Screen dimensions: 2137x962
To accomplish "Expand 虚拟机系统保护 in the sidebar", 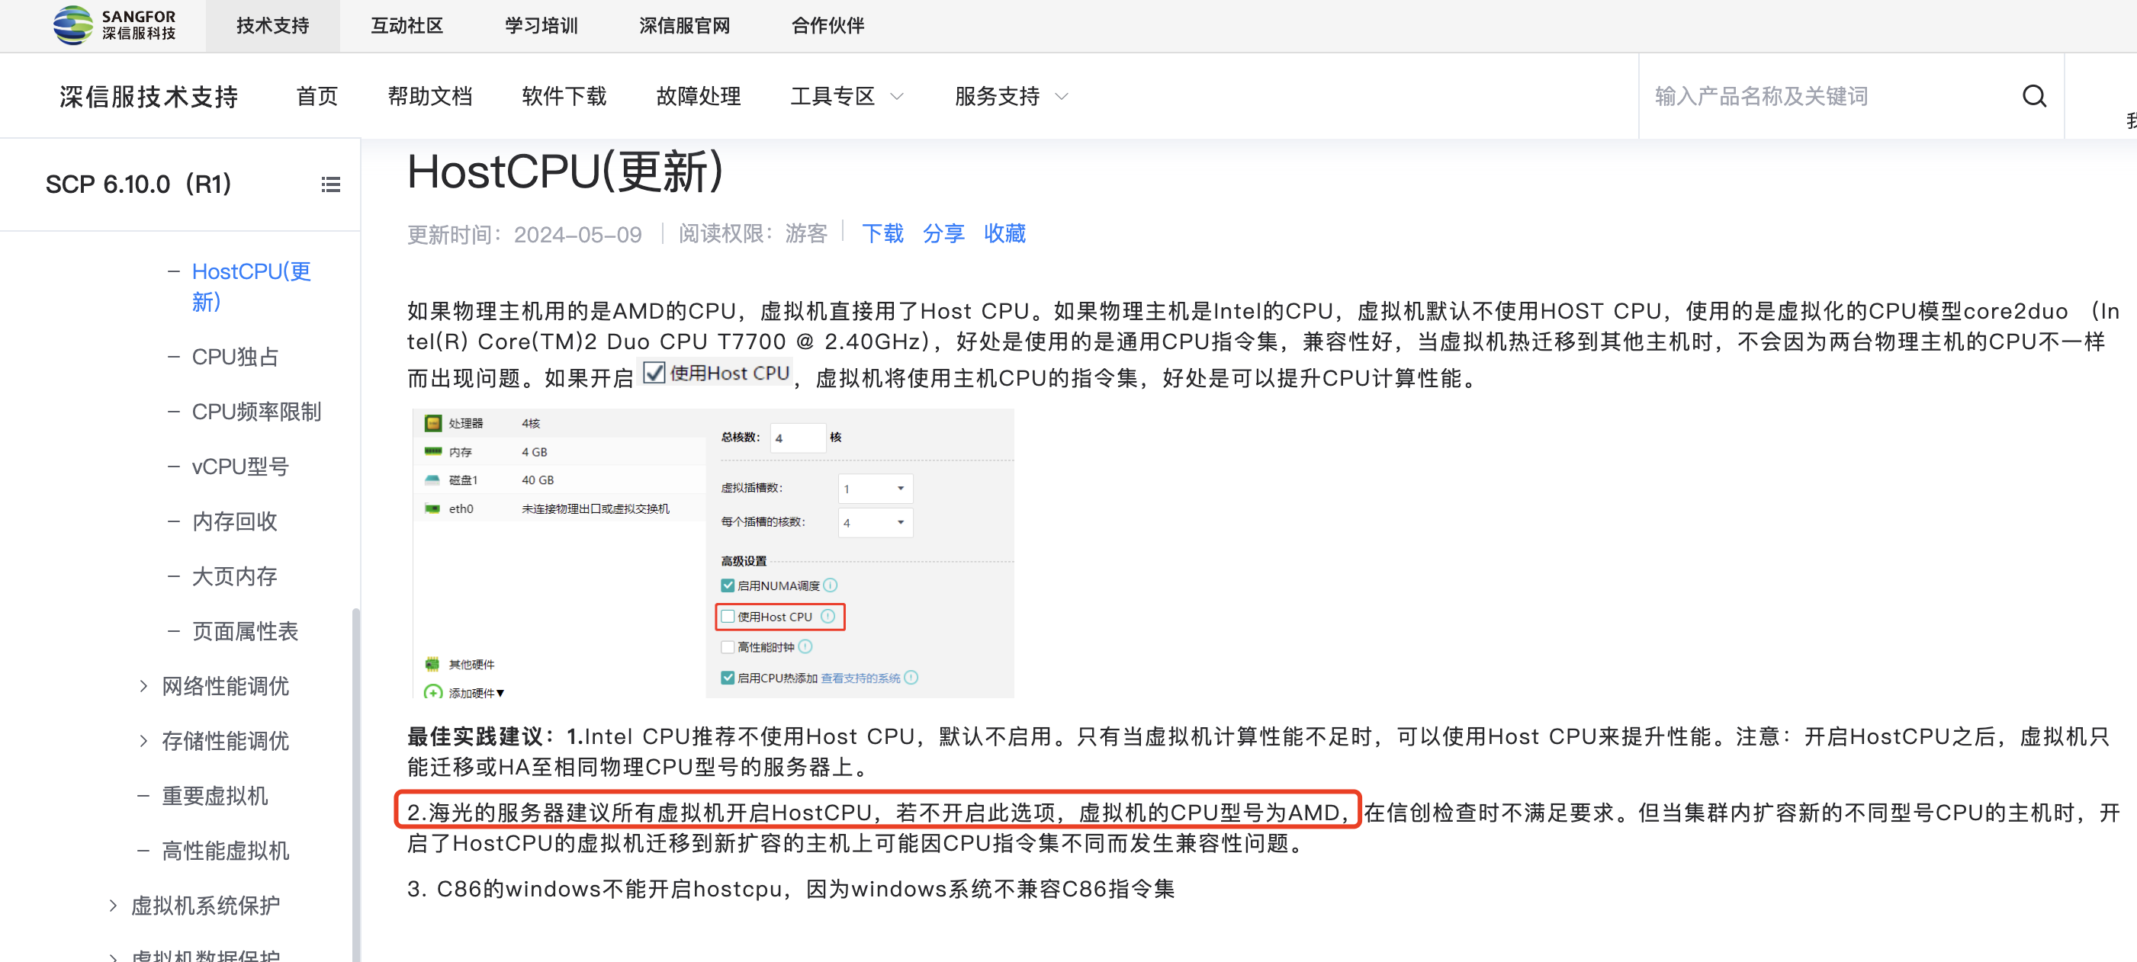I will pyautogui.click(x=113, y=905).
